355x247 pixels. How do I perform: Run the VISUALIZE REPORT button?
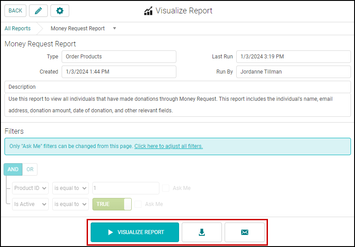[135, 232]
